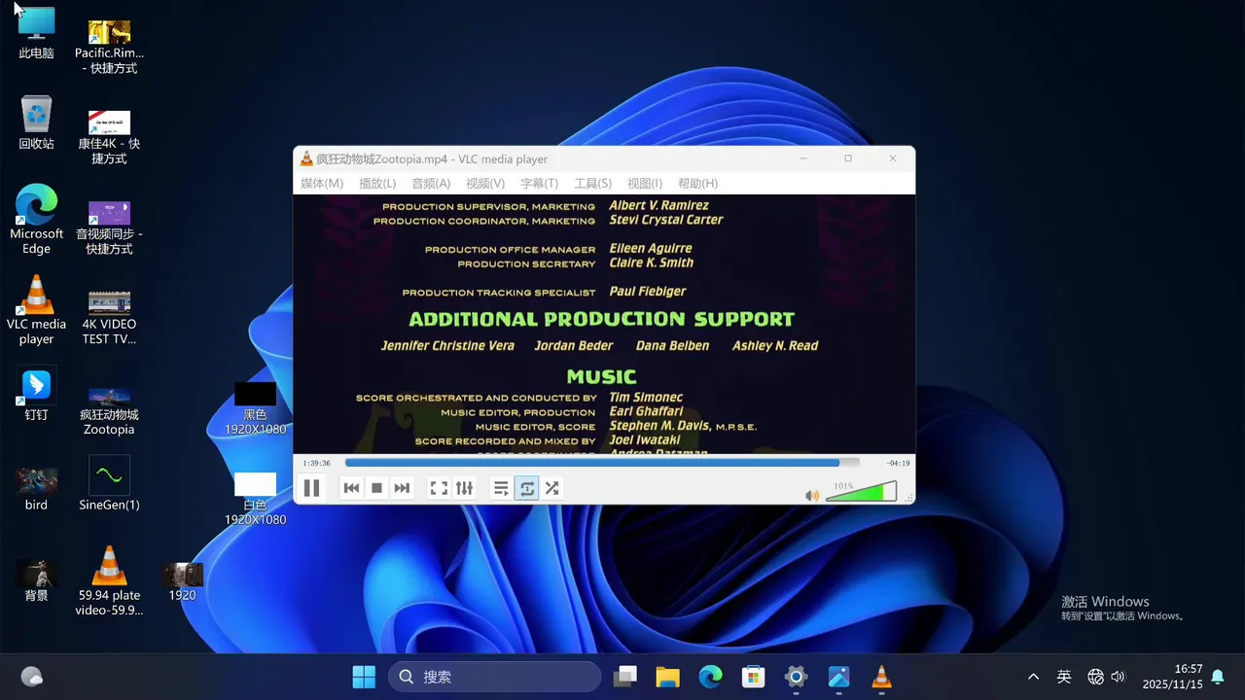The width and height of the screenshot is (1245, 700).
Task: Open the 播放(L) menu
Action: [x=377, y=184]
